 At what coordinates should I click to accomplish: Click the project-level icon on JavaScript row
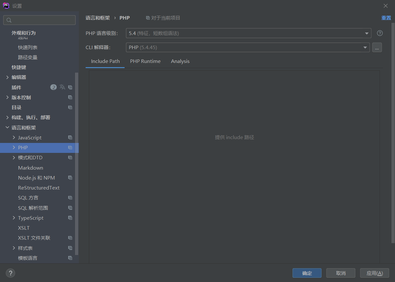70,137
